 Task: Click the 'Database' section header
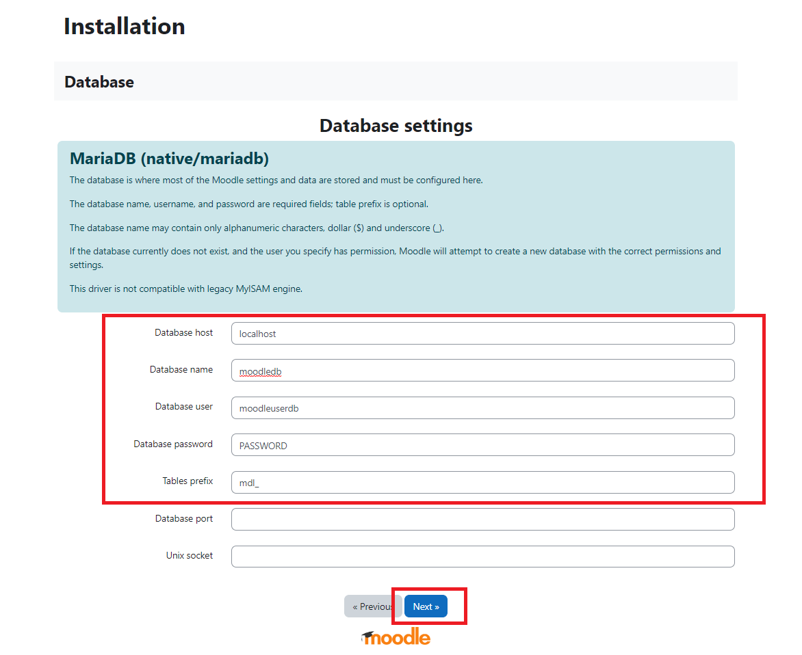pos(99,82)
